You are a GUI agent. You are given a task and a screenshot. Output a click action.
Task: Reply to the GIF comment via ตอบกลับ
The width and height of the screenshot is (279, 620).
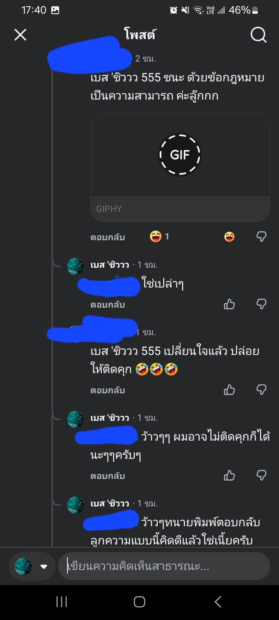[x=108, y=237]
